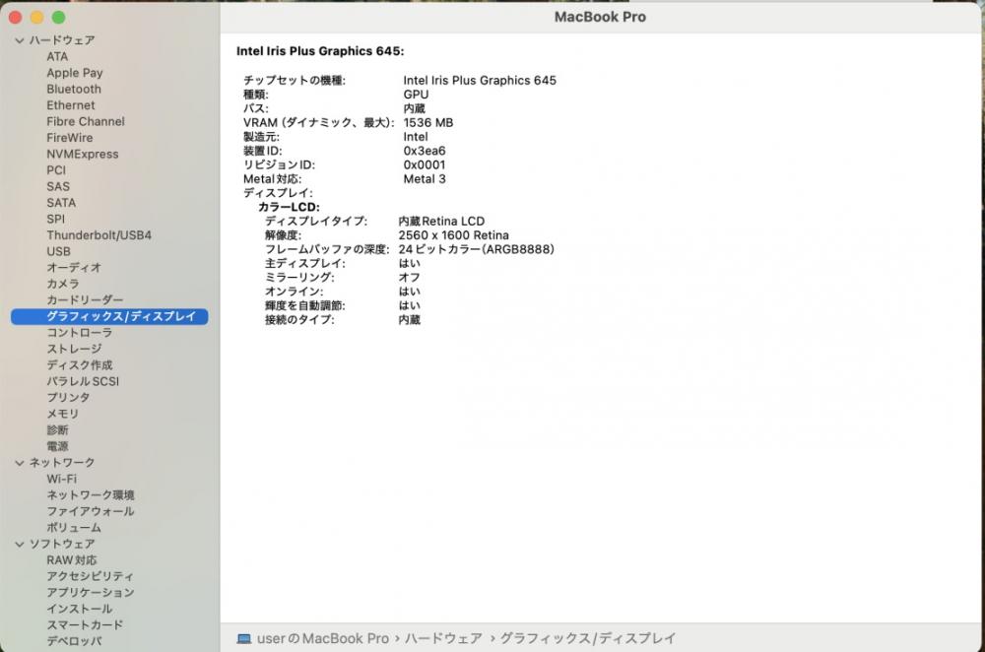
Task: Select カメラ in the sidebar
Action: click(x=63, y=284)
